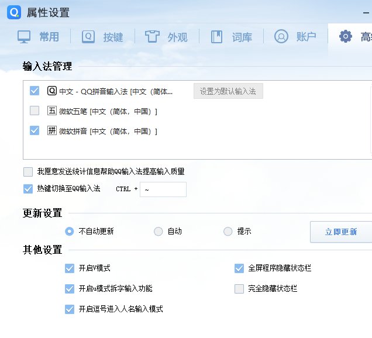Click the 微软五笔 input method icon

point(51,111)
